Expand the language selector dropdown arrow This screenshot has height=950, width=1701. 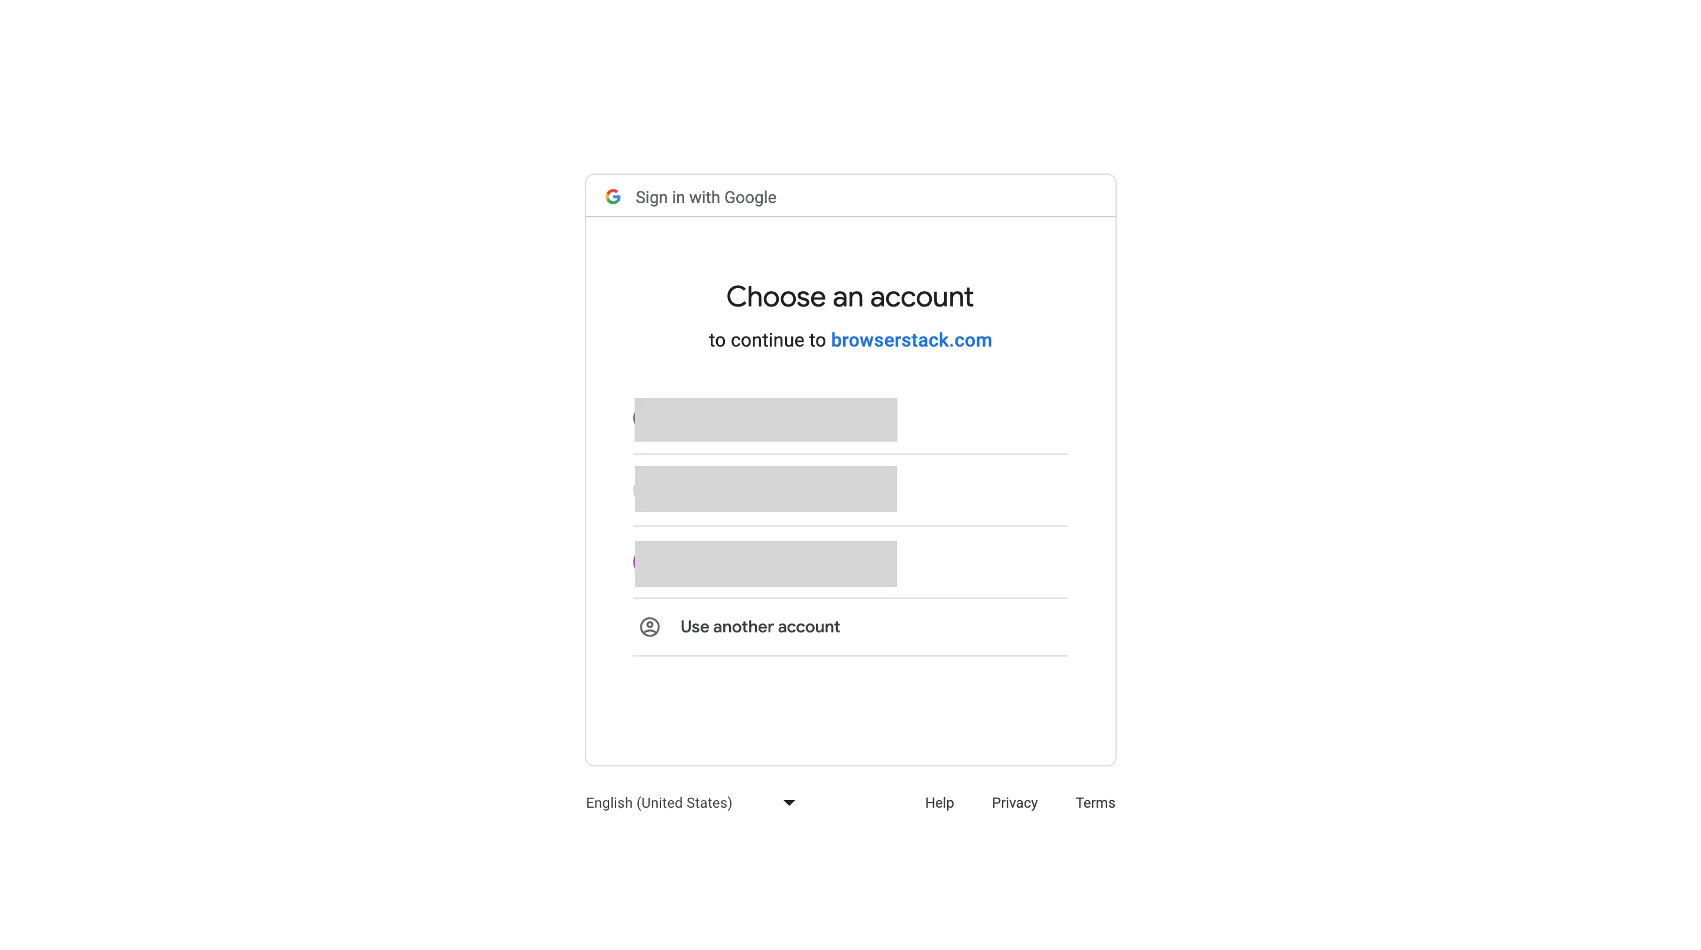coord(789,803)
